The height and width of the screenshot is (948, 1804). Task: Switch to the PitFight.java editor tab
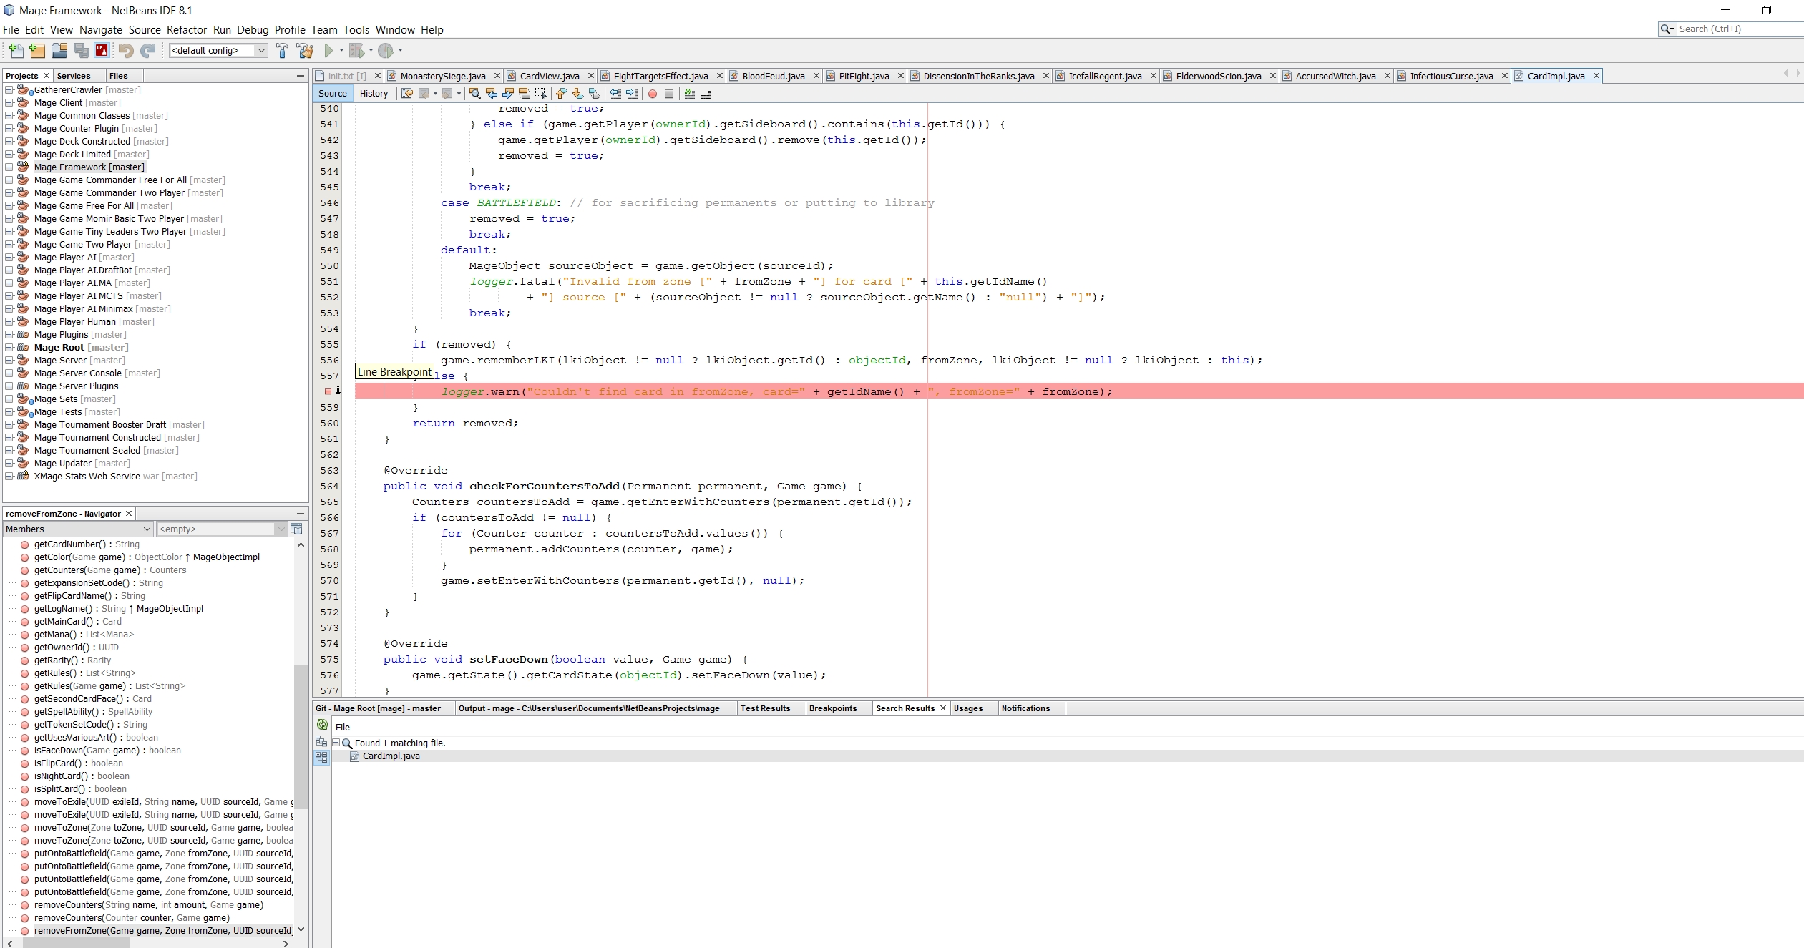[x=863, y=76]
